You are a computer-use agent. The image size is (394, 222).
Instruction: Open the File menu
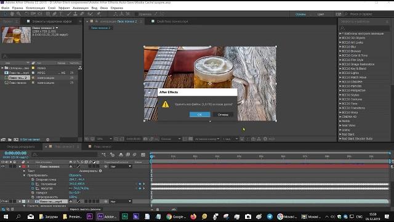pos(6,8)
